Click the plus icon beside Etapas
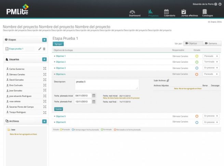The width and height of the screenshot is (224, 166). coord(44,40)
